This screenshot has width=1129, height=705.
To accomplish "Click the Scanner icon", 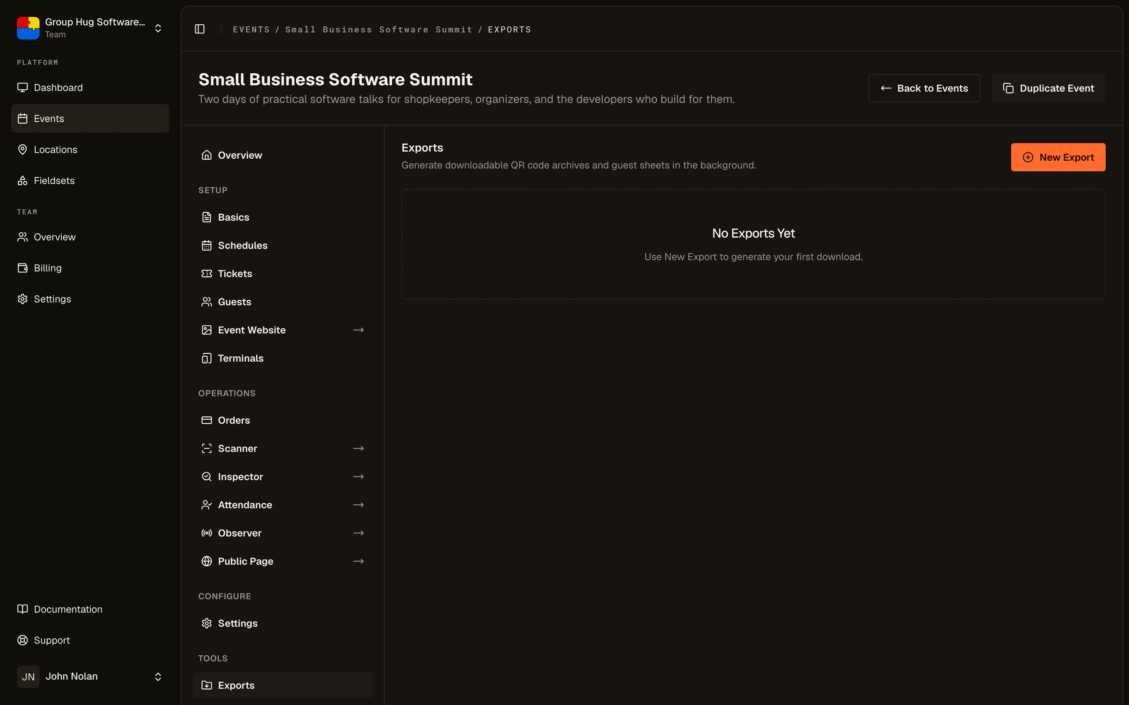I will [207, 448].
